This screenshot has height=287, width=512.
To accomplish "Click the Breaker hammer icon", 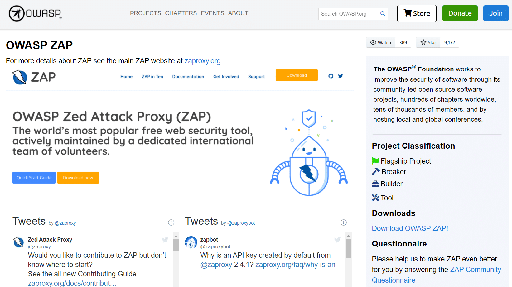I will [x=376, y=172].
